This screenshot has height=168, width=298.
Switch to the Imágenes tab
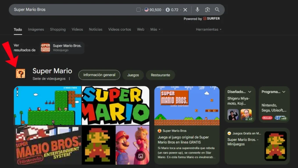pos(36,29)
